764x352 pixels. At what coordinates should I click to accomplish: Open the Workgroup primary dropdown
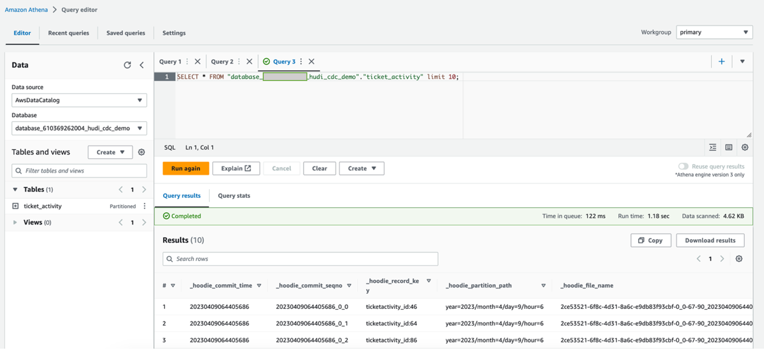click(x=714, y=33)
